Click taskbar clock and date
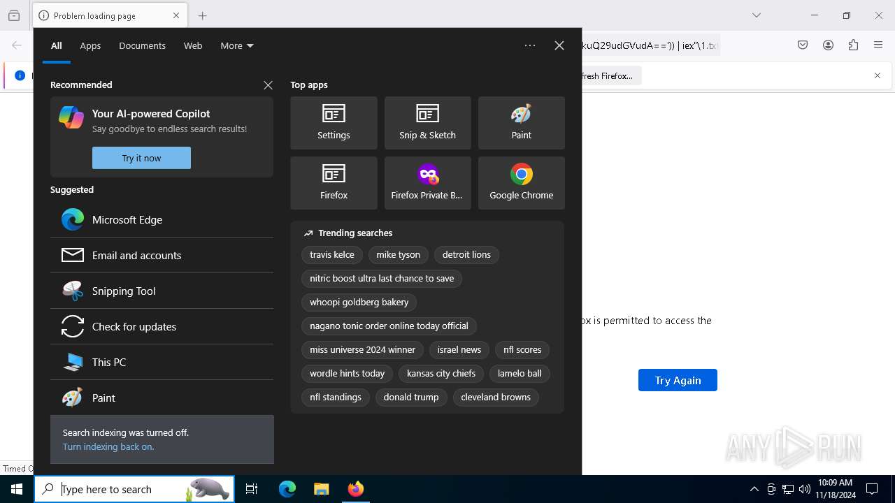The height and width of the screenshot is (503, 895). point(835,489)
